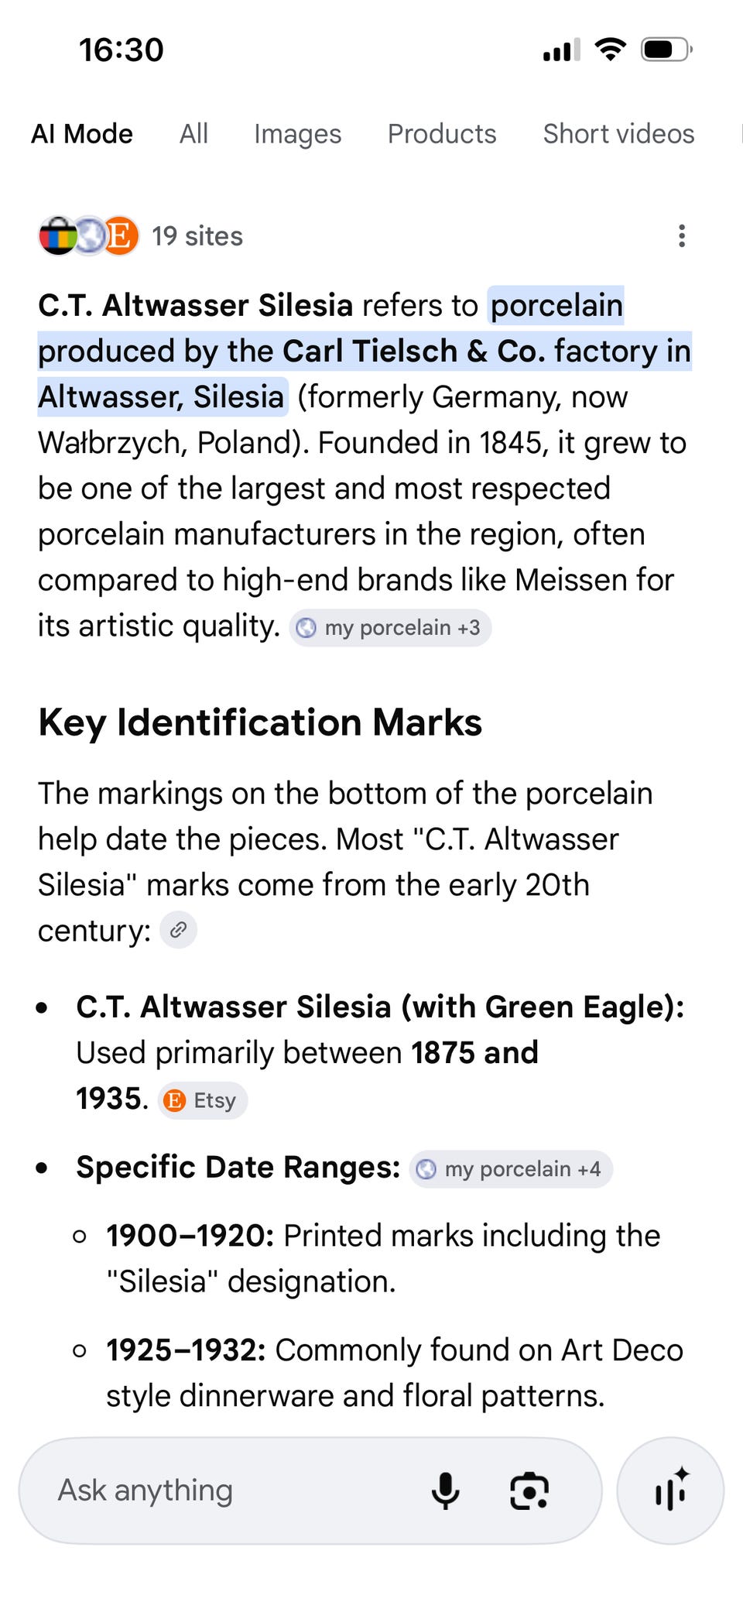743x1609 pixels.
Task: Switch to the Images tab
Action: click(297, 134)
